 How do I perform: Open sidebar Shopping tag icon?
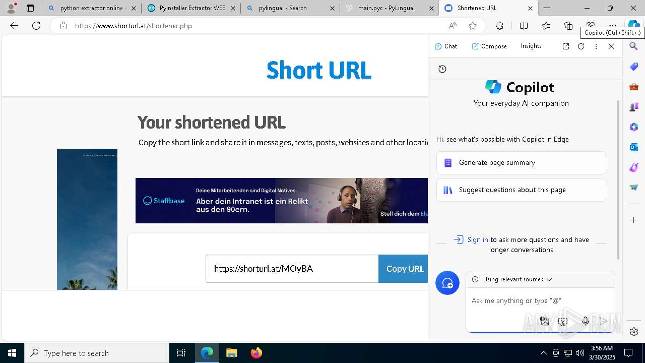634,67
